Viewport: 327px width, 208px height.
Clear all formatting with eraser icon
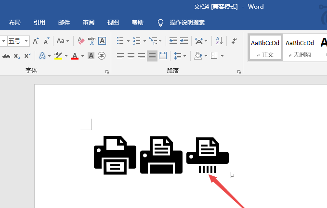(x=81, y=41)
